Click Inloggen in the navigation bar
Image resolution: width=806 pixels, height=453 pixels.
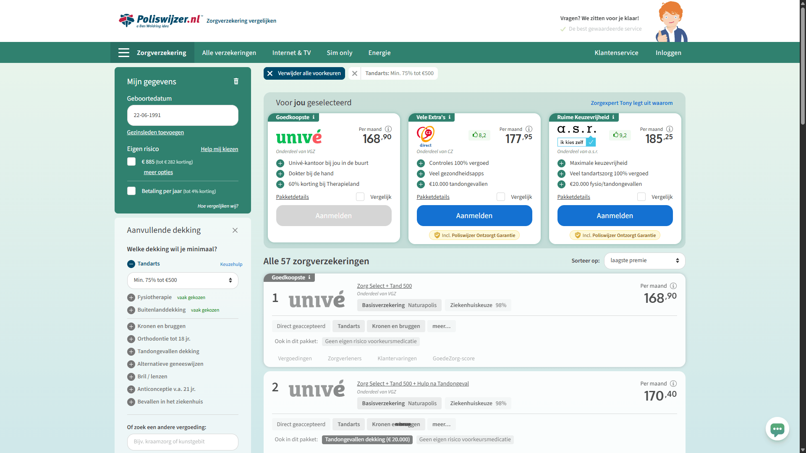tap(668, 53)
